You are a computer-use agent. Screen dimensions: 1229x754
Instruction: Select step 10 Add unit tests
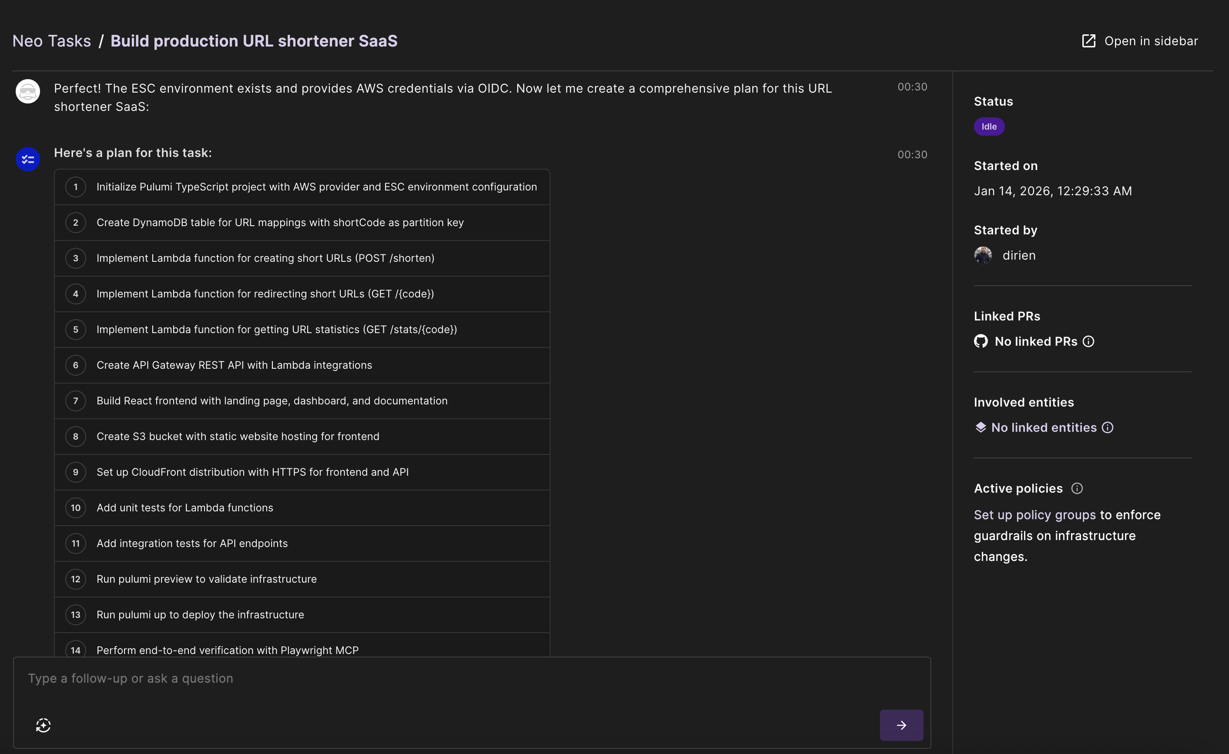point(302,507)
